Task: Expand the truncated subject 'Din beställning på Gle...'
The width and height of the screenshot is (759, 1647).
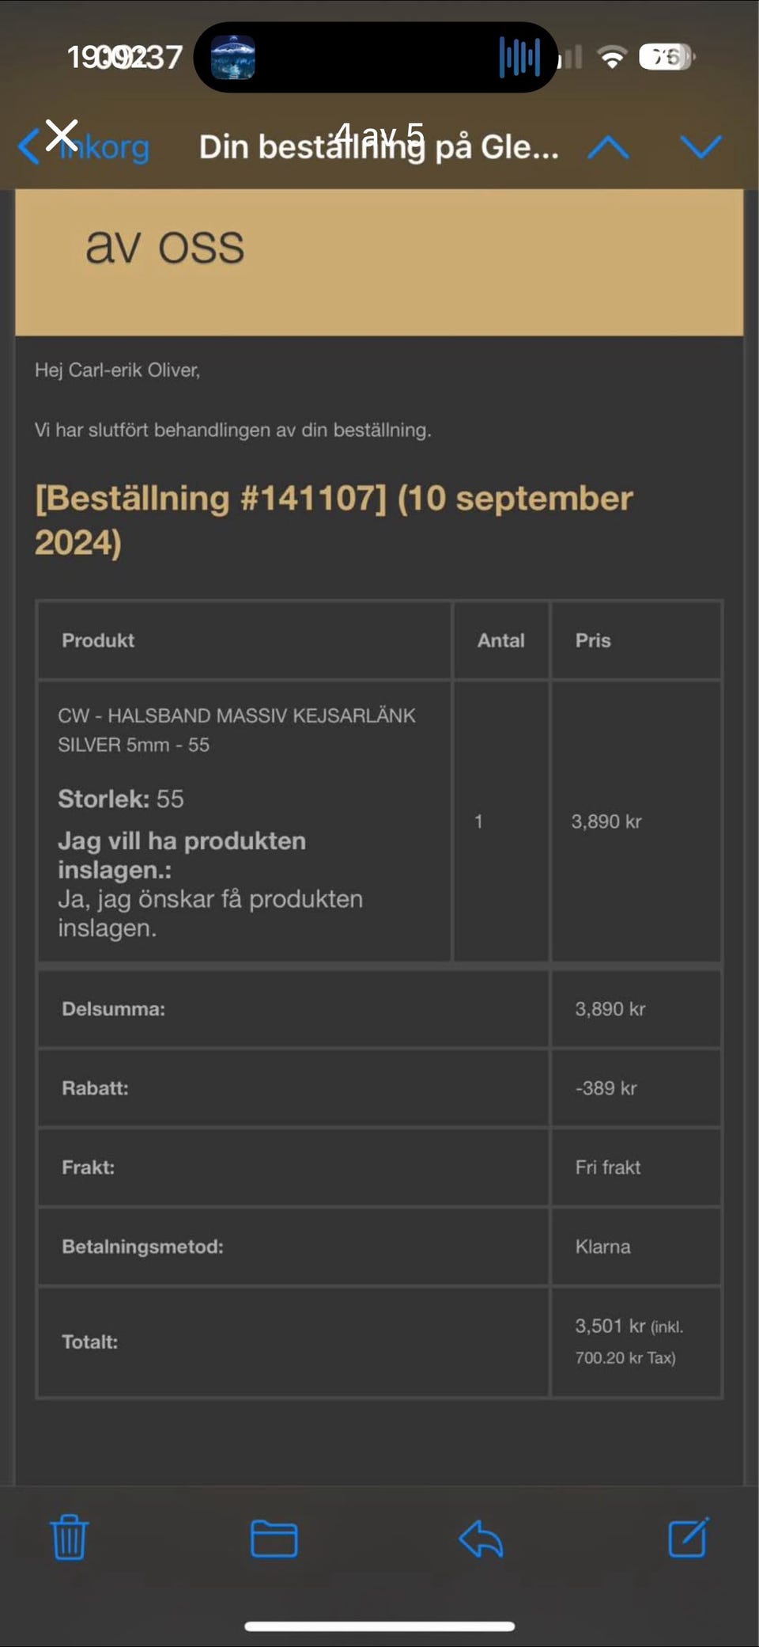Action: pos(379,146)
